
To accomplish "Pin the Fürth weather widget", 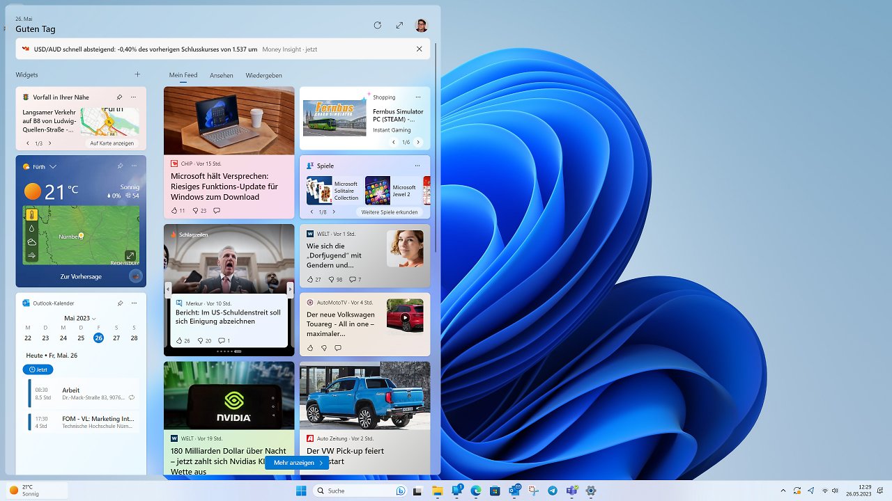I will pos(120,166).
